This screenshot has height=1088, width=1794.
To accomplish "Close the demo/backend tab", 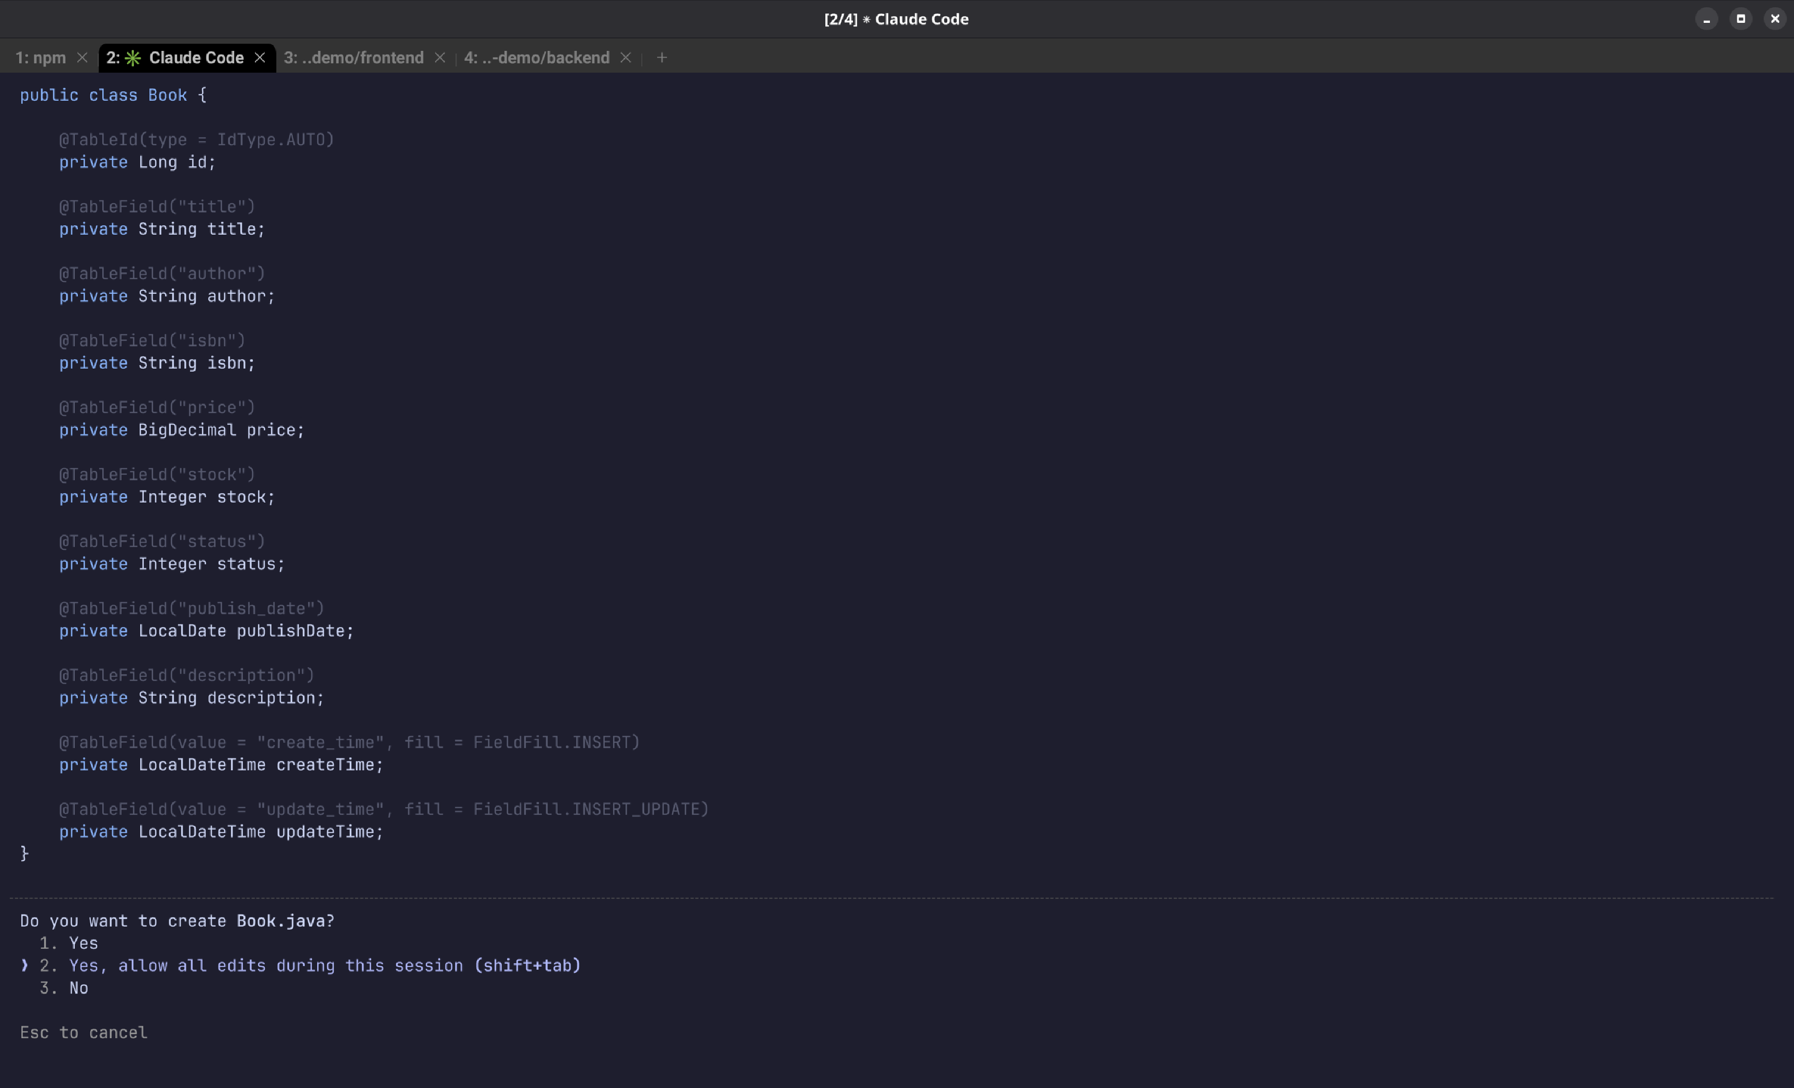I will (x=626, y=58).
